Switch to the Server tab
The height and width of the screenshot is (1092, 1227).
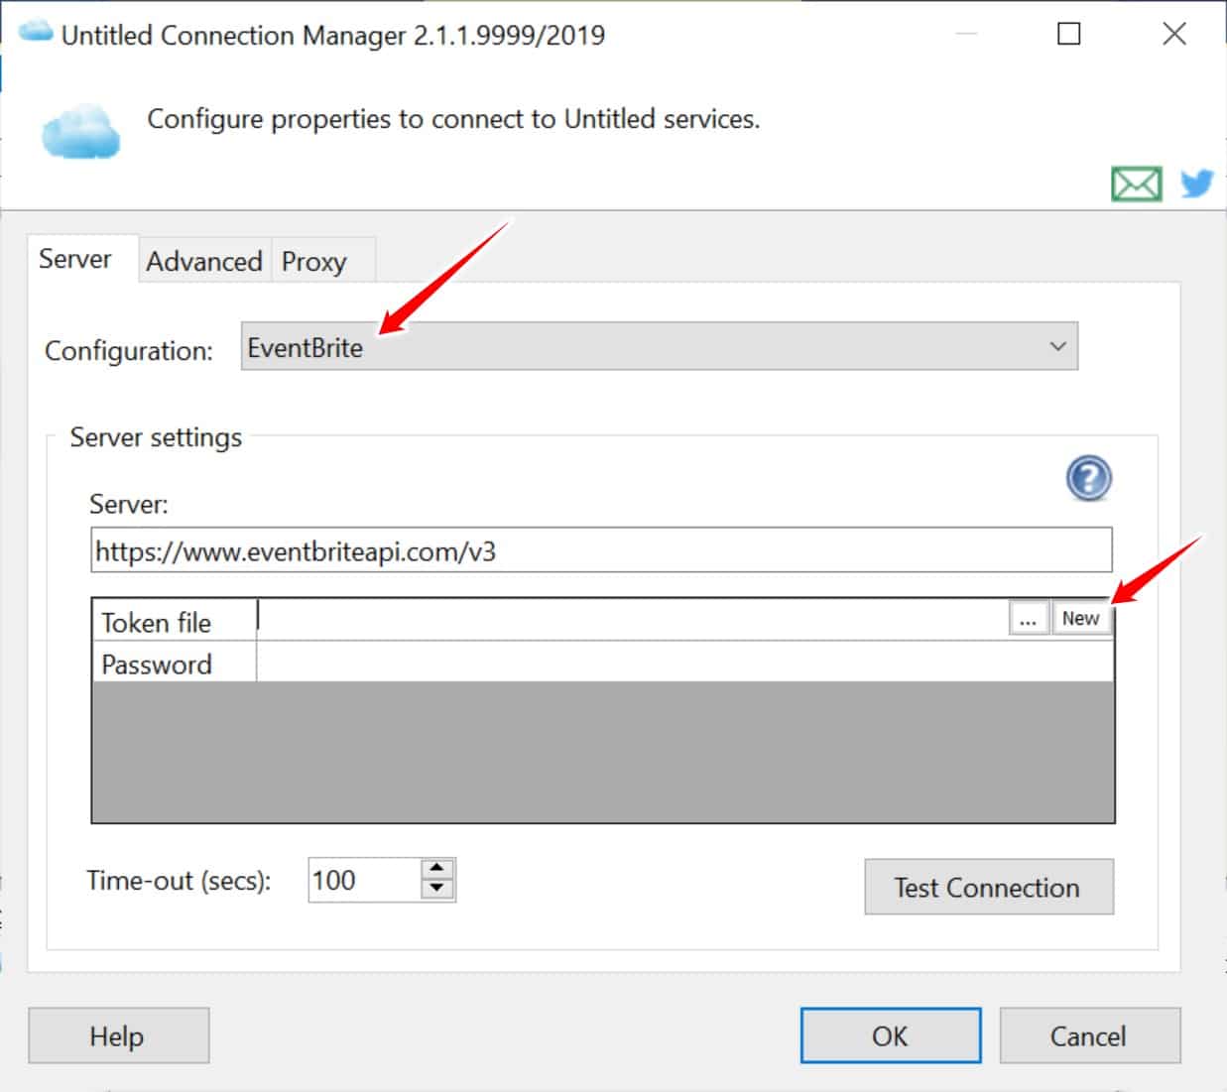tap(75, 259)
